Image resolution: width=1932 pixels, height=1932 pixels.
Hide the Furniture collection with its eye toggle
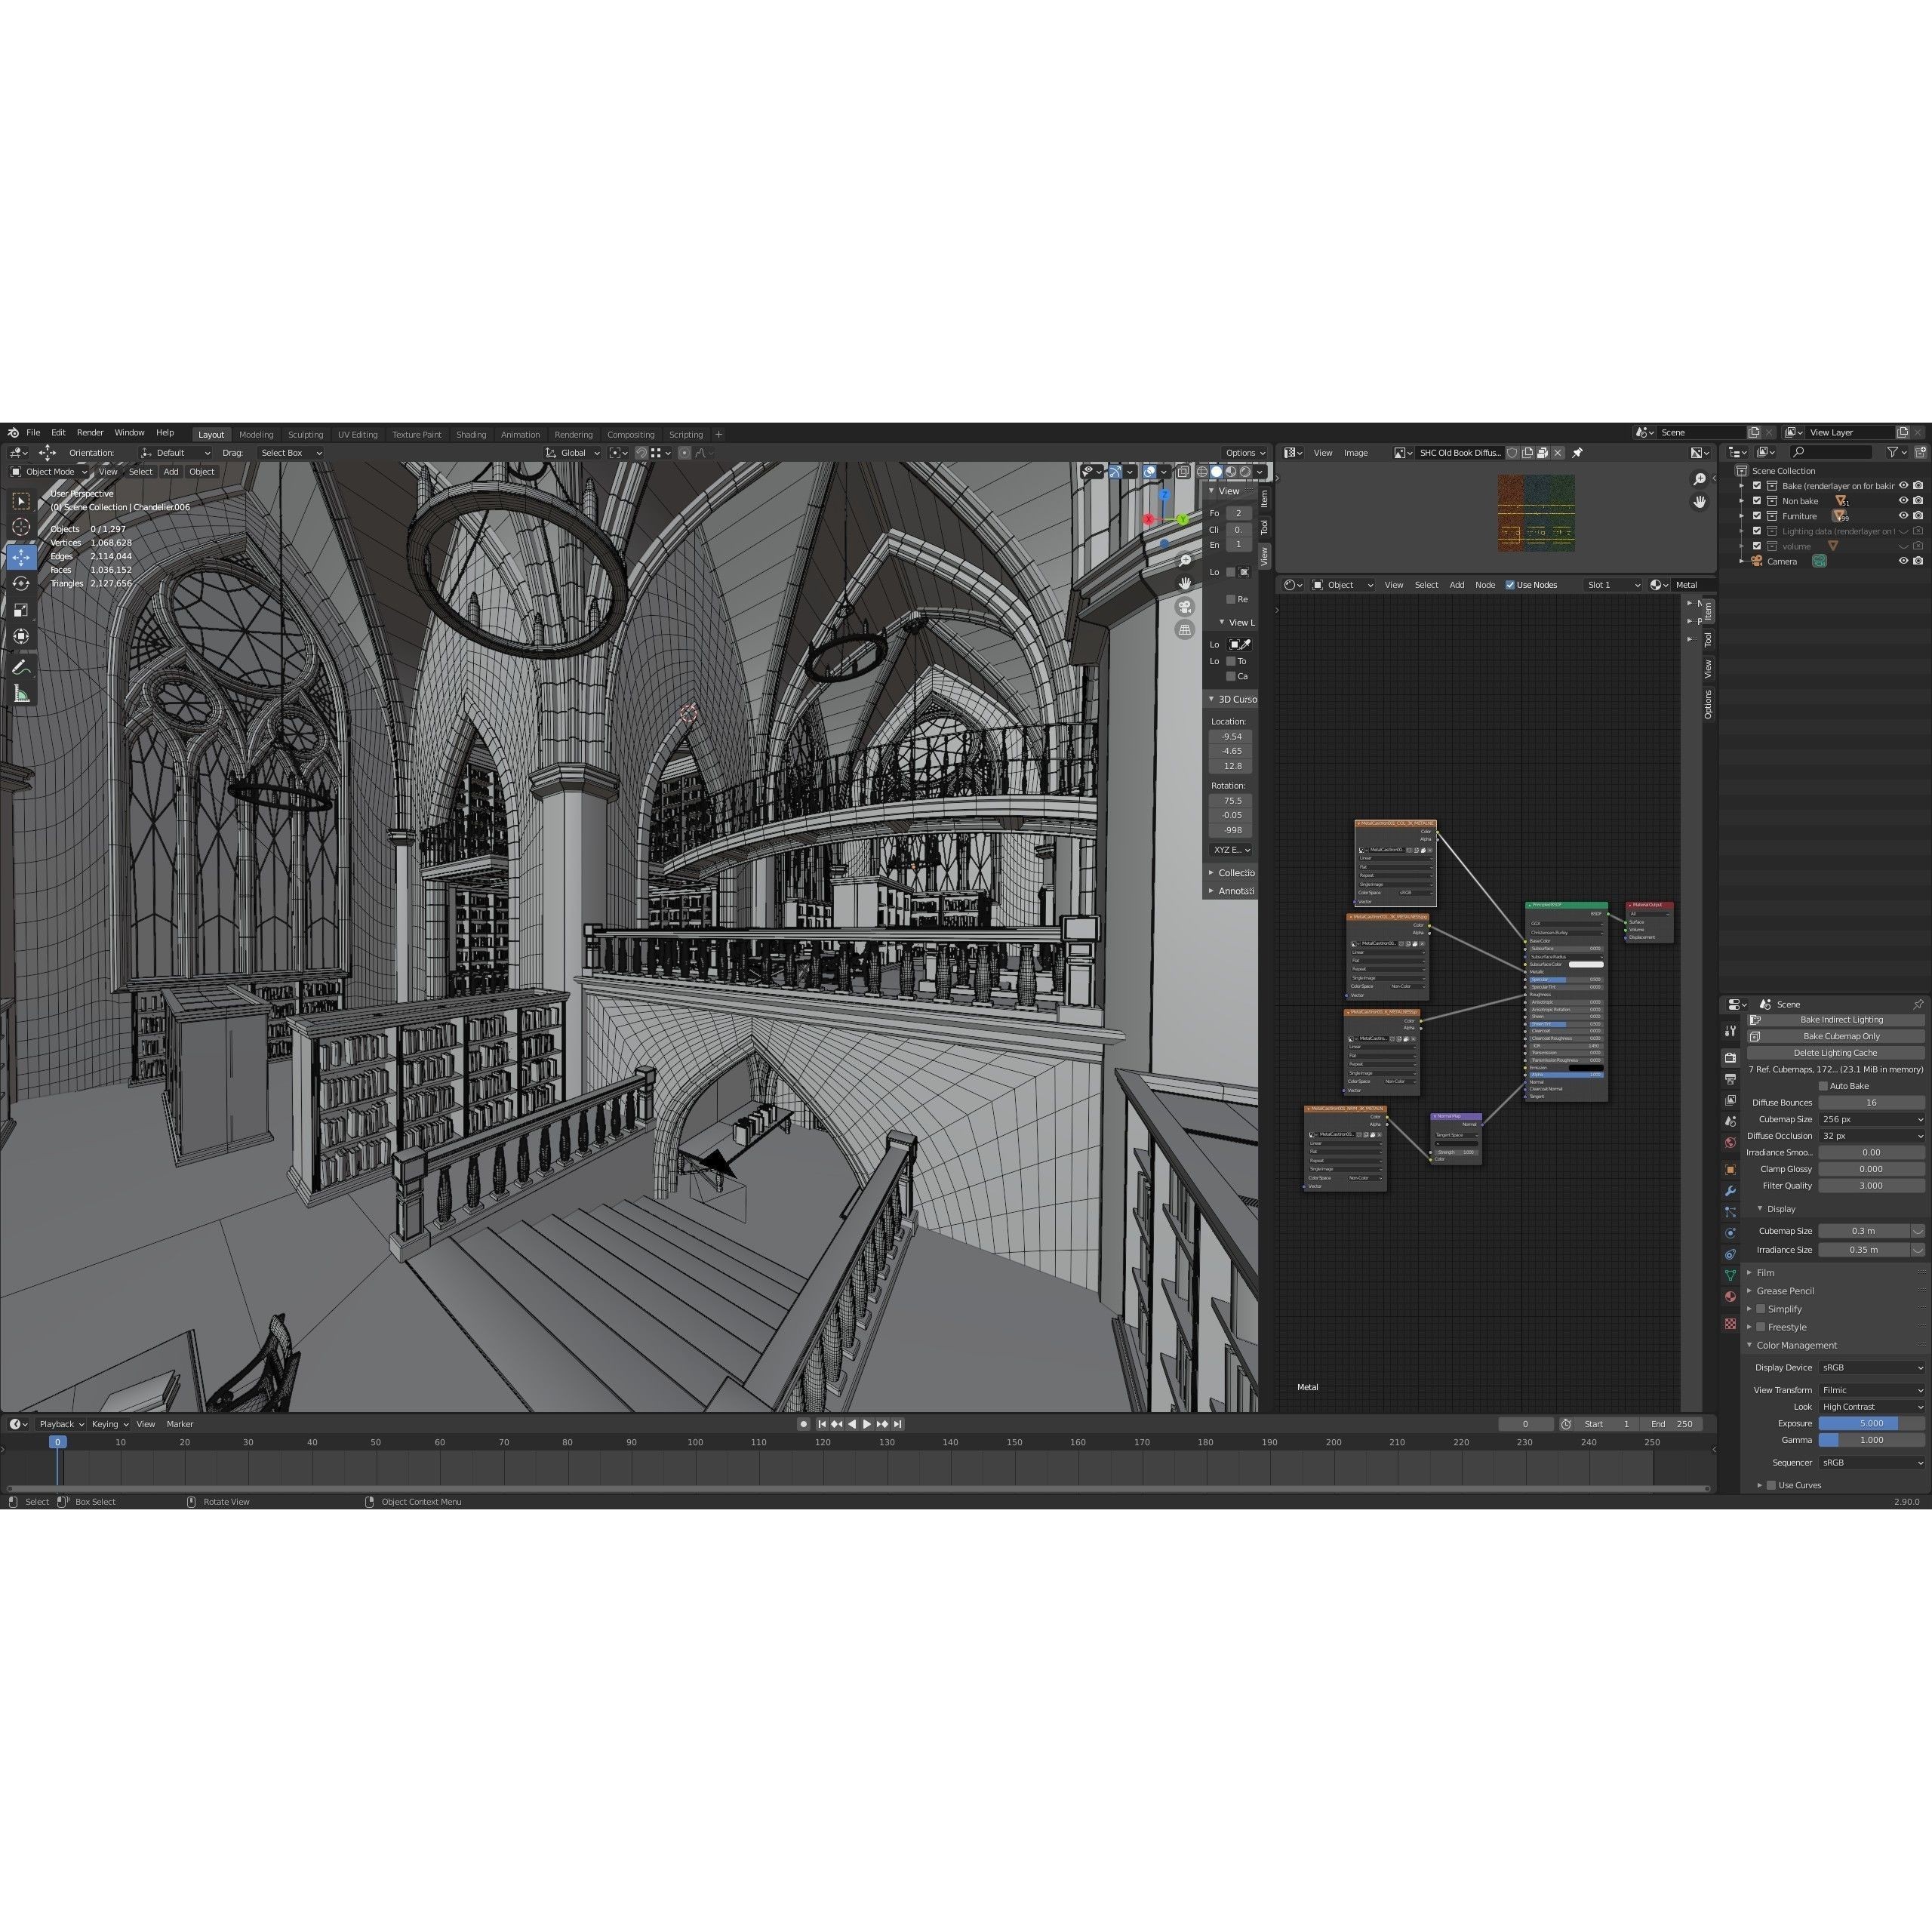pyautogui.click(x=1904, y=516)
